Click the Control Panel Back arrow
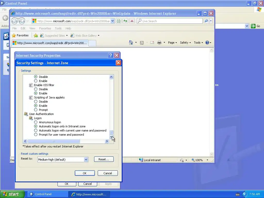This screenshot has width=264, height=198. 5,18
